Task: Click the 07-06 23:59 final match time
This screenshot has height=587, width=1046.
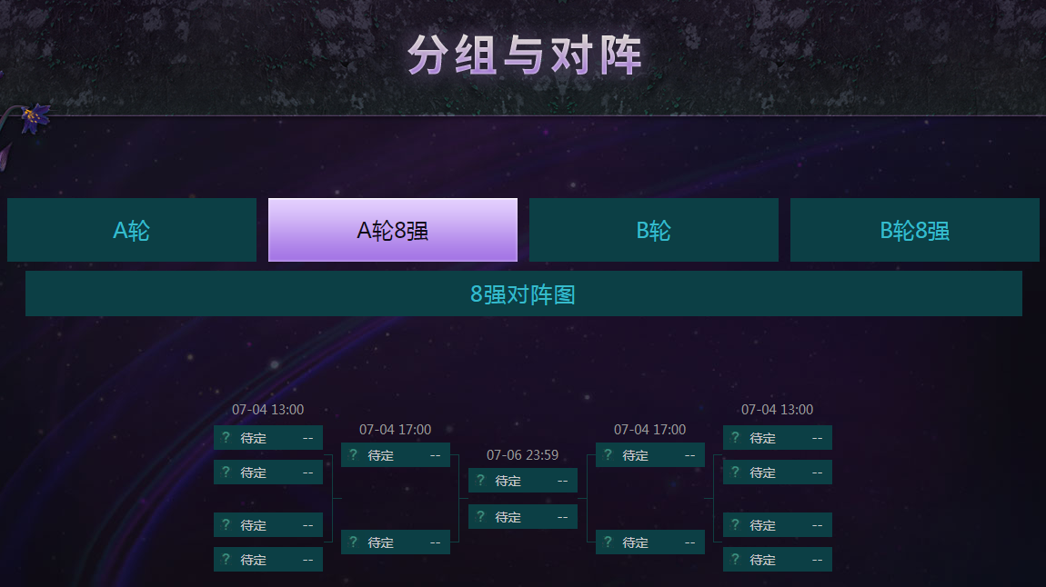Action: pyautogui.click(x=522, y=455)
